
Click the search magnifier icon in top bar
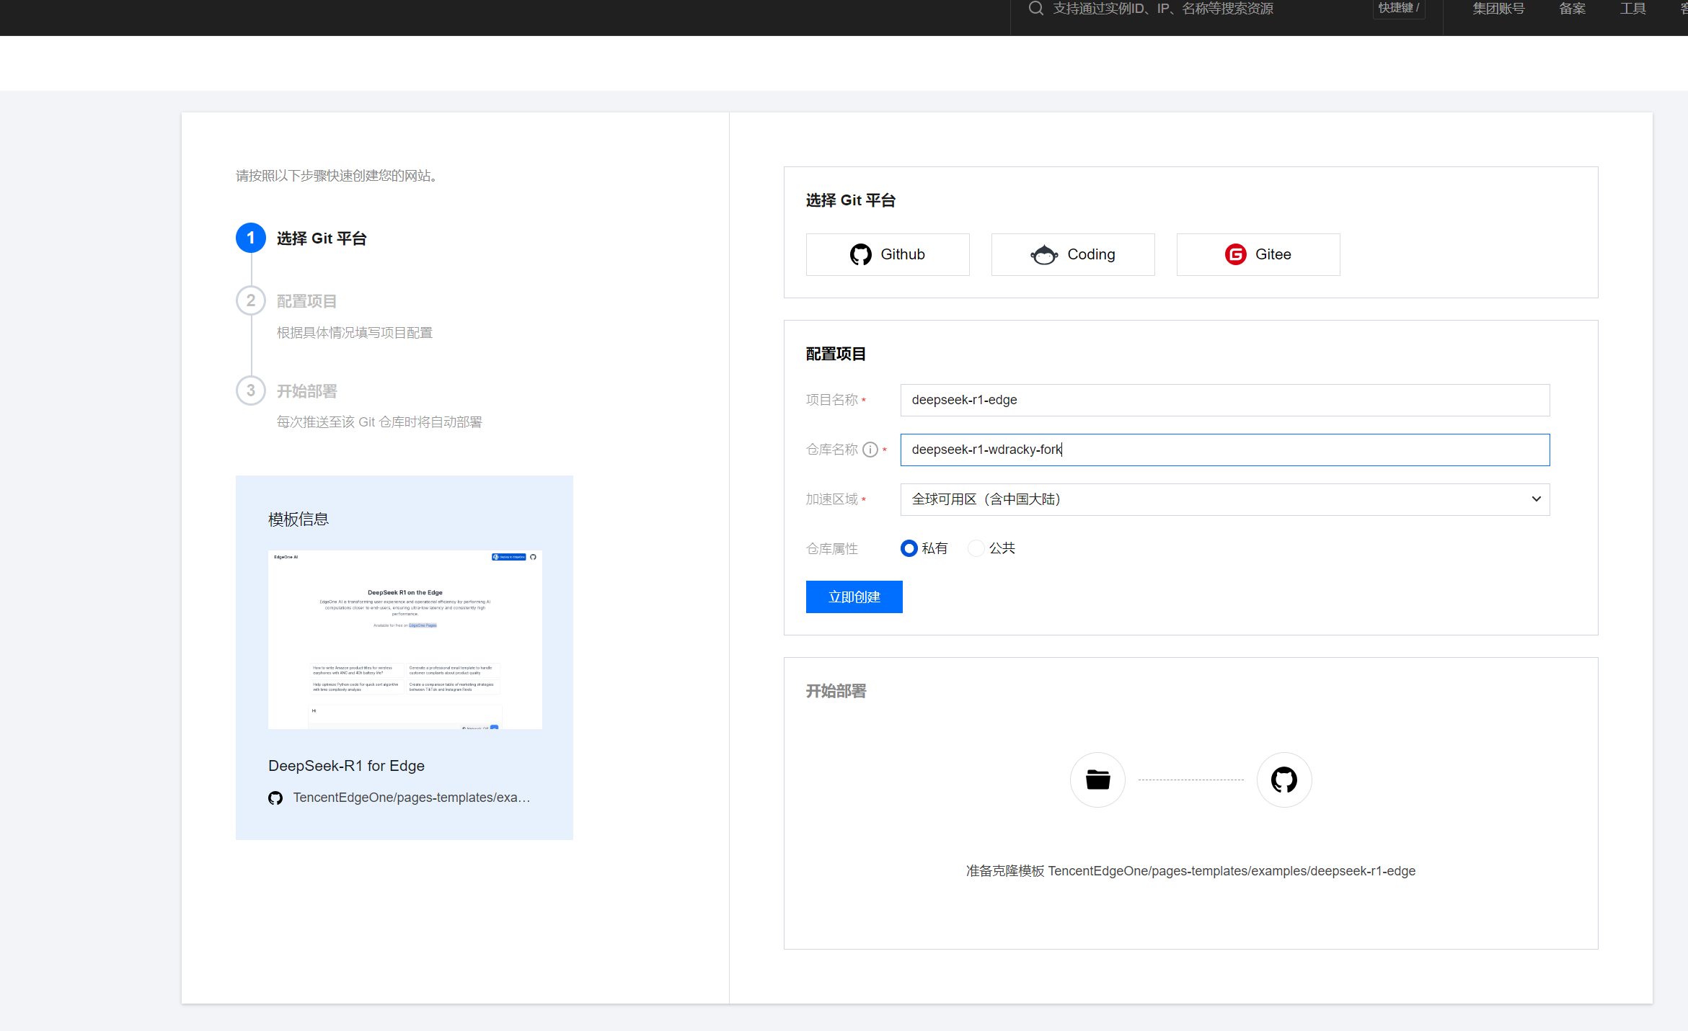(x=1035, y=9)
